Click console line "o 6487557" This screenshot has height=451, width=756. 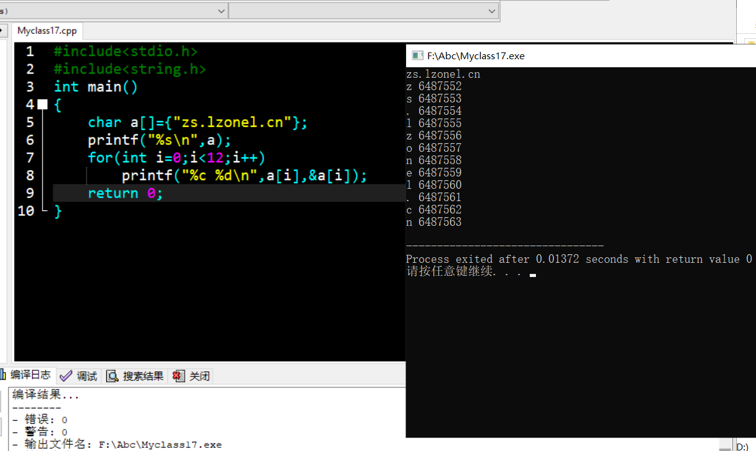[x=434, y=148]
